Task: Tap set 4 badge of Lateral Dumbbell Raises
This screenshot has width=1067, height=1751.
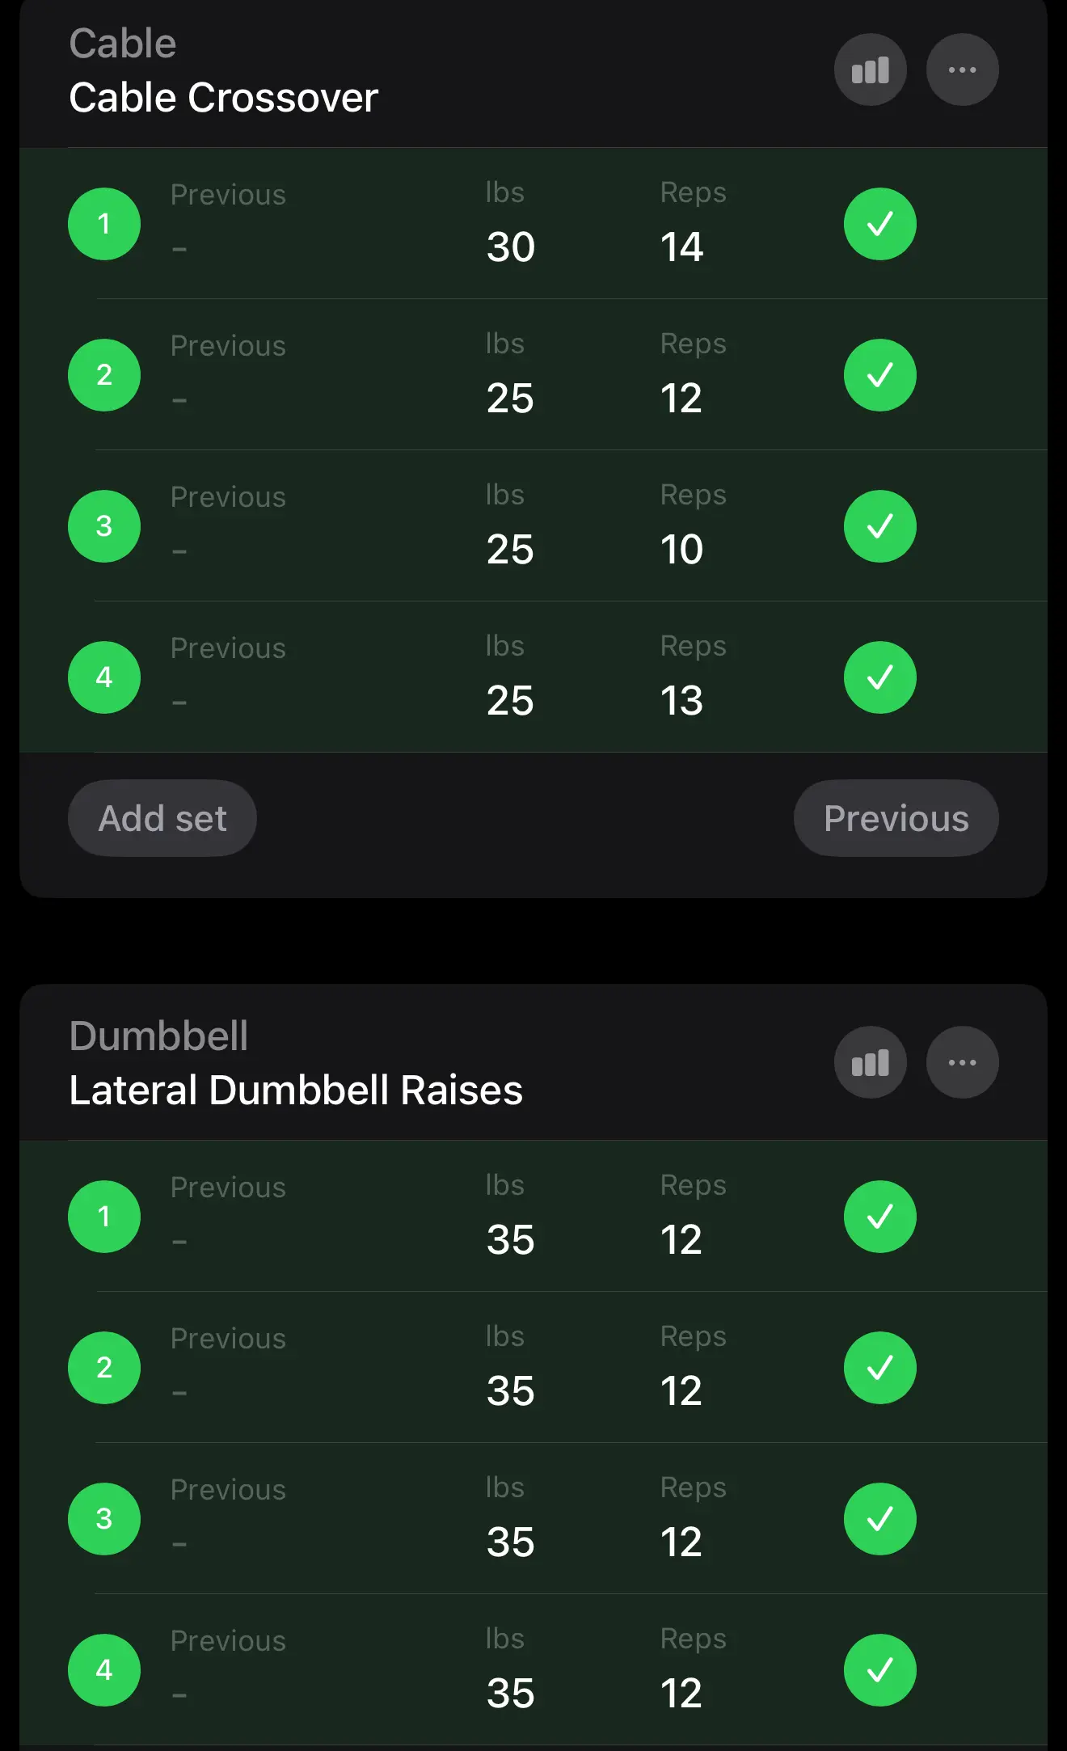Action: 104,1670
